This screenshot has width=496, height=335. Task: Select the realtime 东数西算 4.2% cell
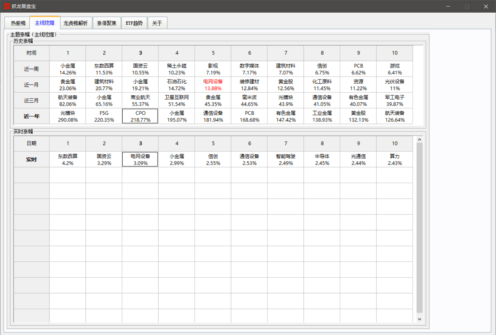point(67,160)
